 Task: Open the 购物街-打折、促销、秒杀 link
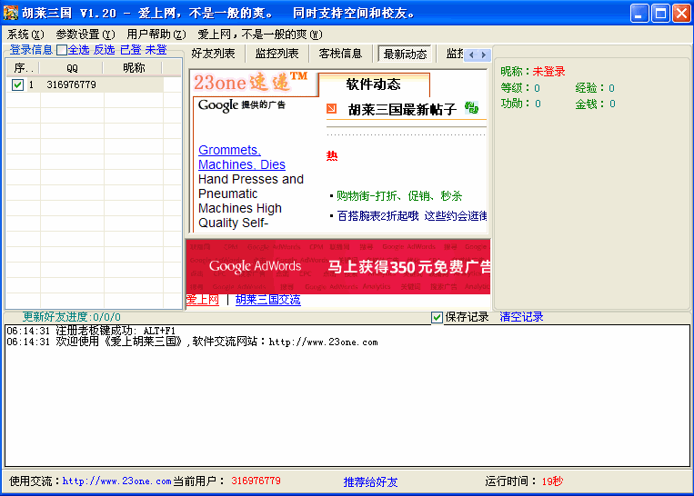(399, 196)
